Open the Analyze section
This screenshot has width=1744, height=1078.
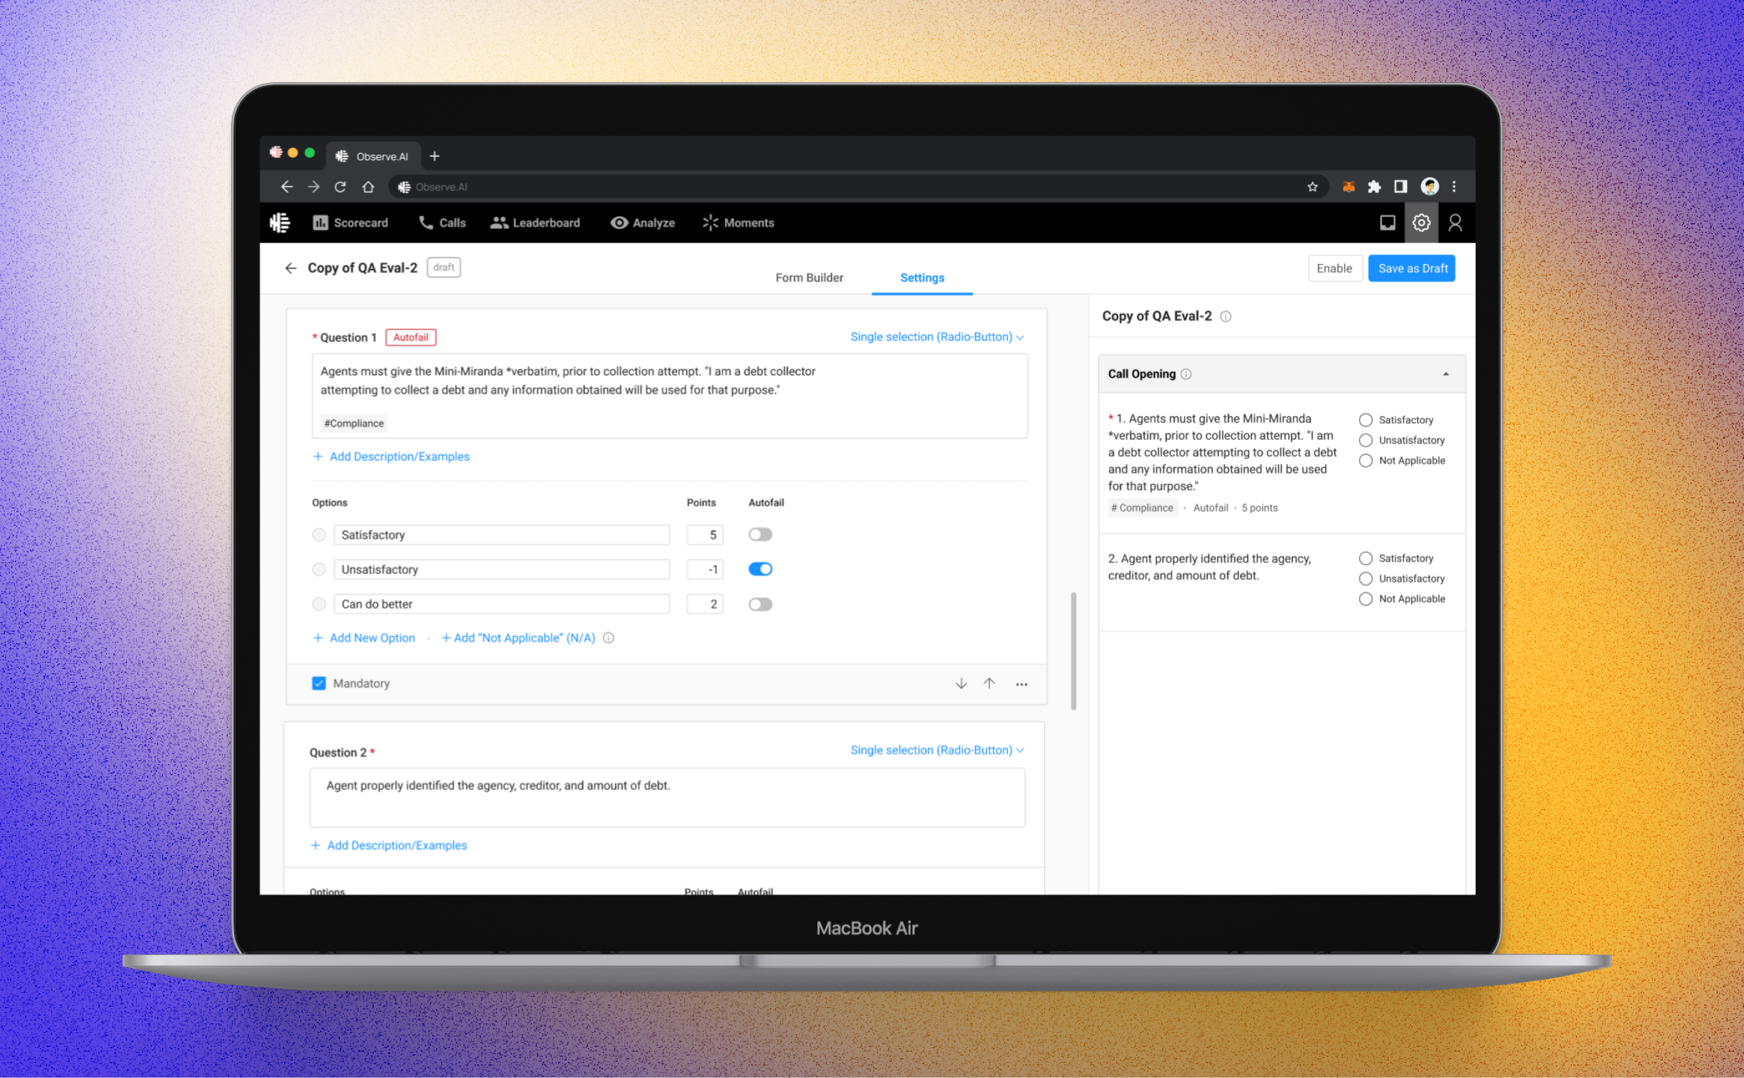[x=642, y=223]
